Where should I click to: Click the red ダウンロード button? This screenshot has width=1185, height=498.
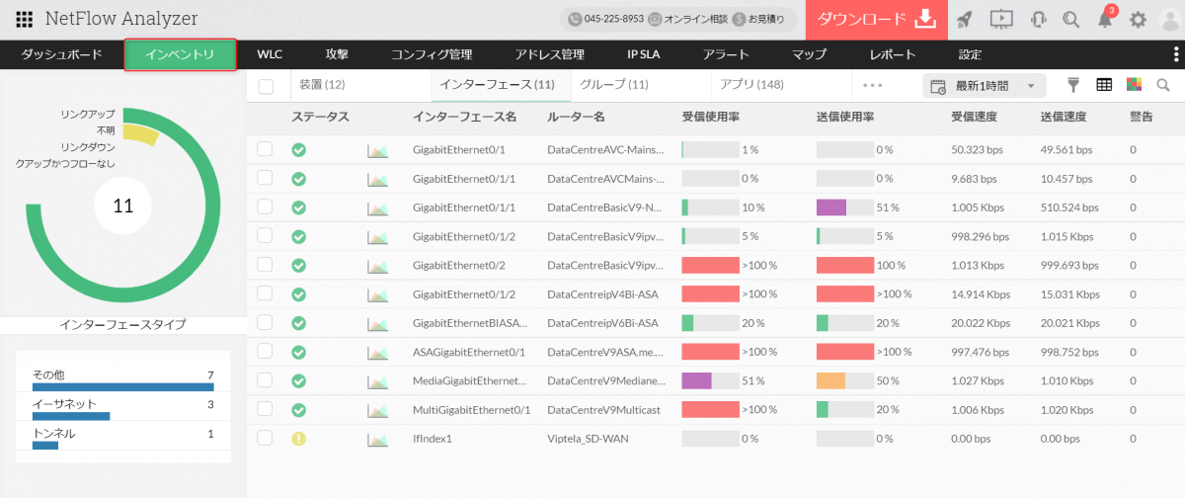click(876, 19)
